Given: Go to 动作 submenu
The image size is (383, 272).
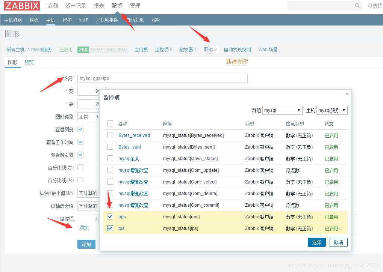Looking at the screenshot, I should (x=83, y=20).
